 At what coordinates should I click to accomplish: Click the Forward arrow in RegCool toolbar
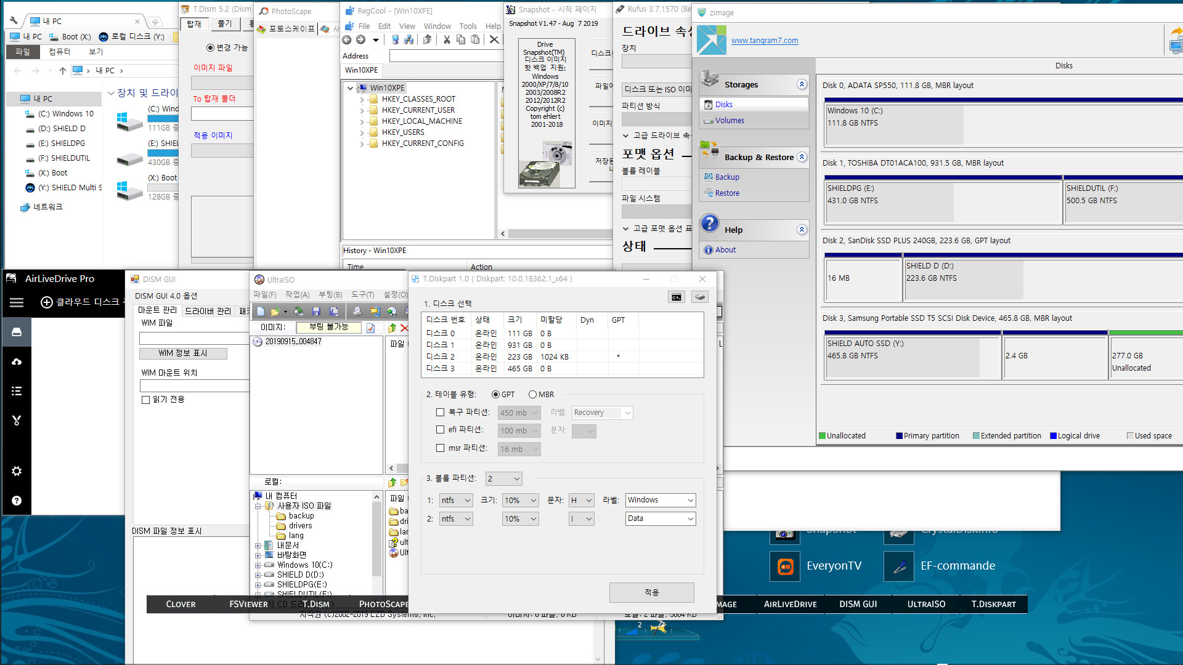click(361, 40)
